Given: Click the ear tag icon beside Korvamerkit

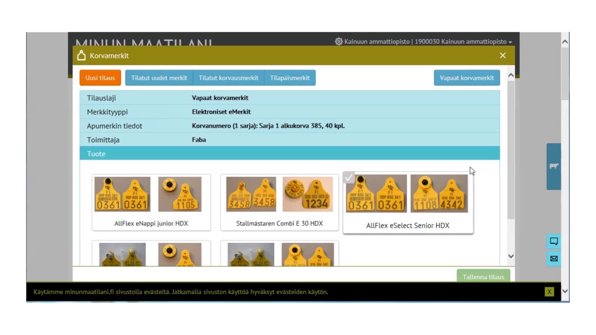Looking at the screenshot, I should 81,55.
